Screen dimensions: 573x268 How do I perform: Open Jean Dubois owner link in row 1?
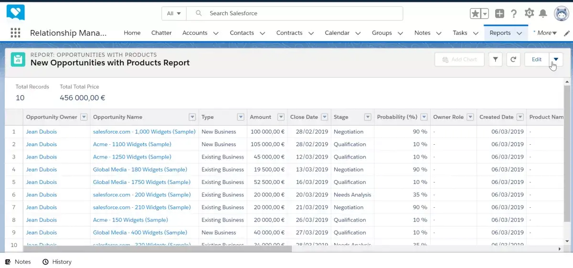point(42,132)
